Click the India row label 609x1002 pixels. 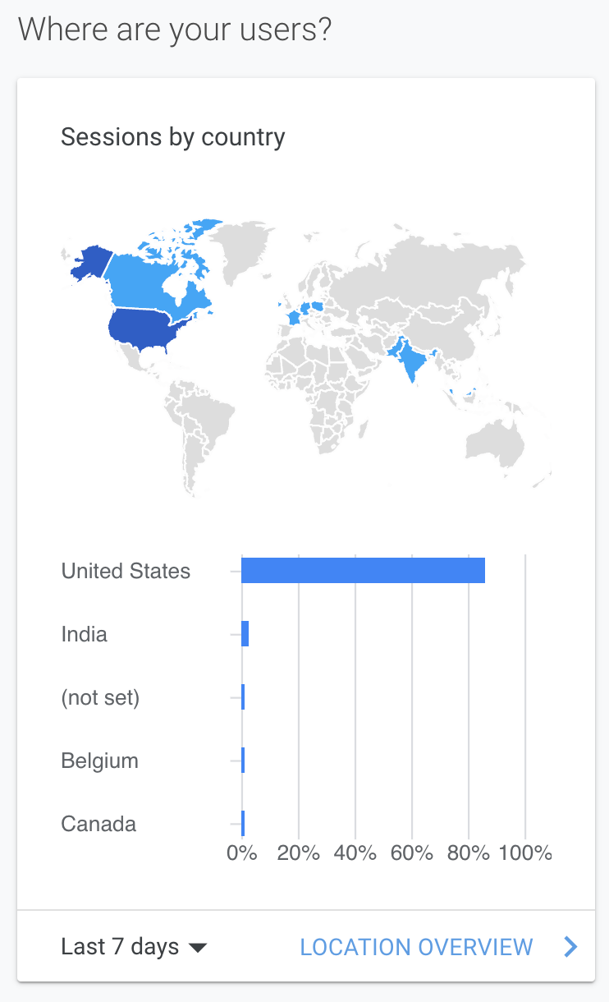click(84, 634)
